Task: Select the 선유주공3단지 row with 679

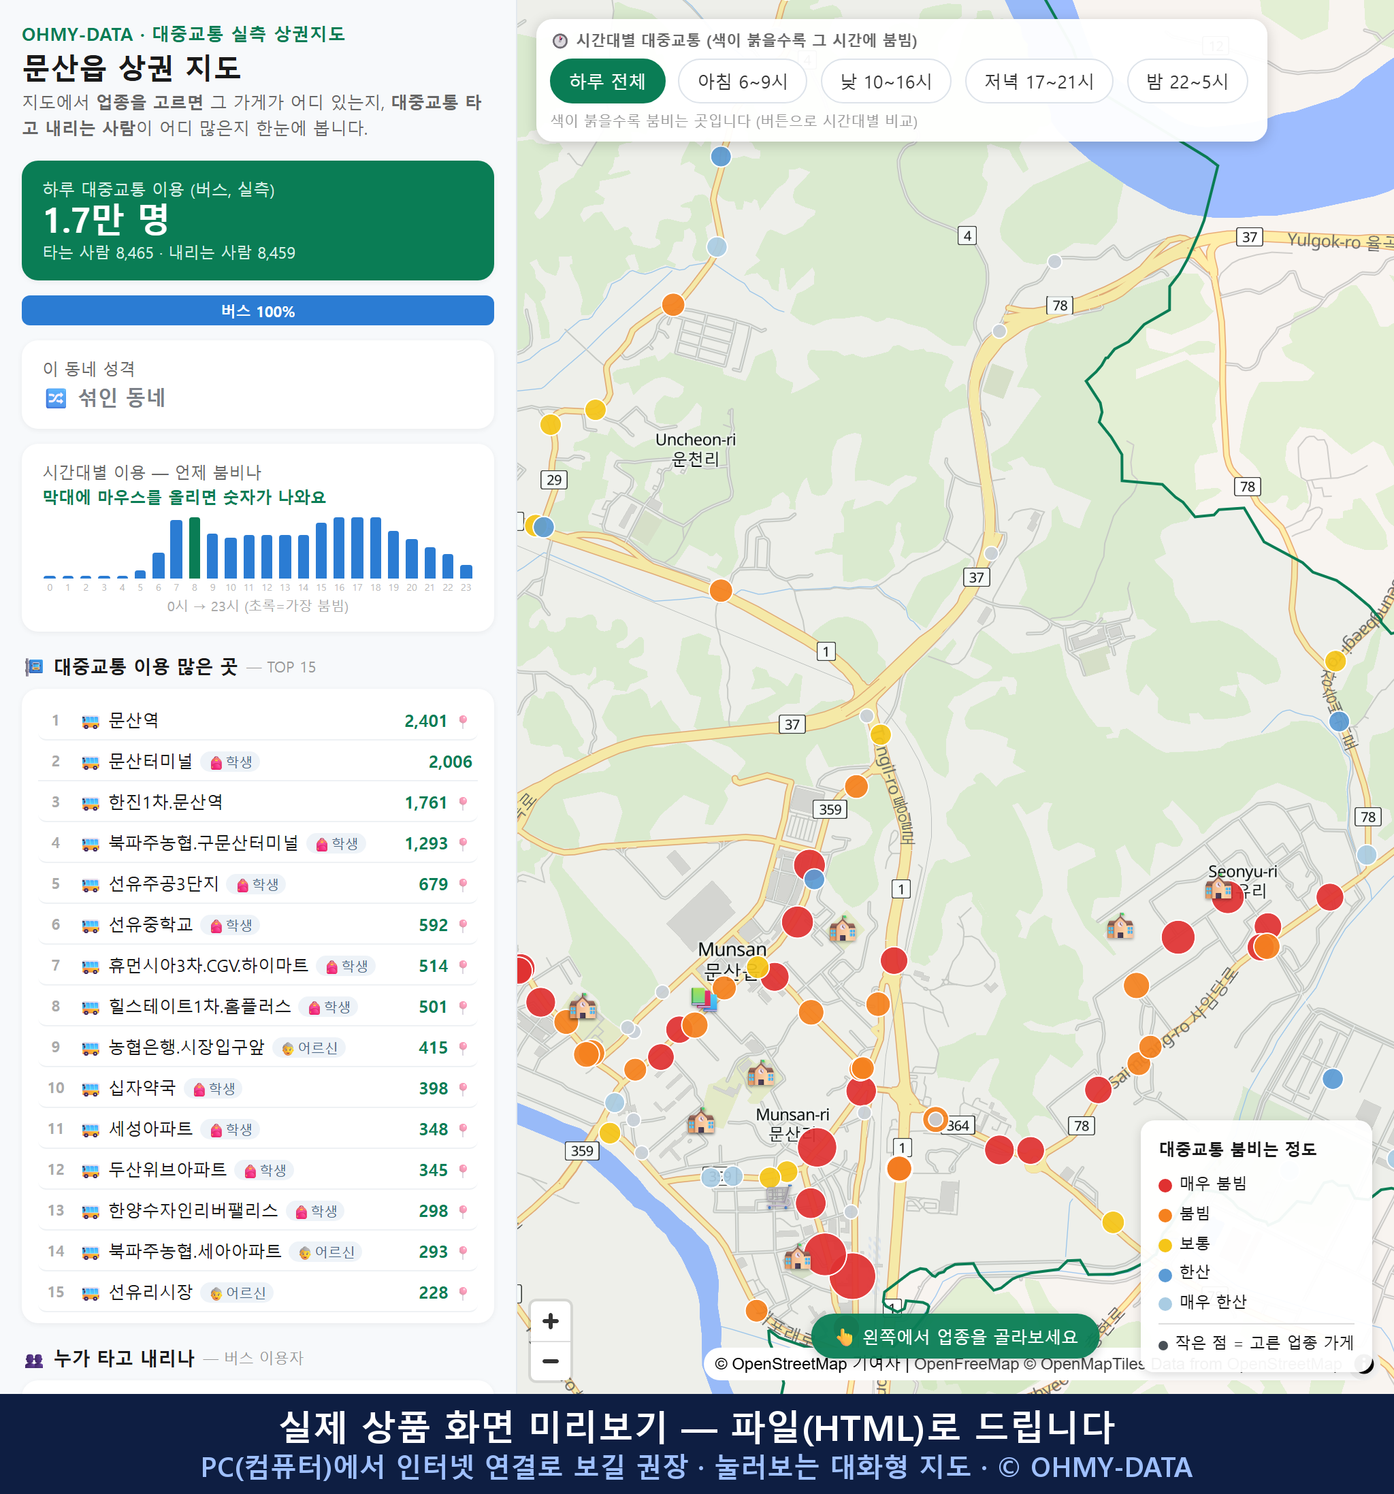Action: (258, 885)
